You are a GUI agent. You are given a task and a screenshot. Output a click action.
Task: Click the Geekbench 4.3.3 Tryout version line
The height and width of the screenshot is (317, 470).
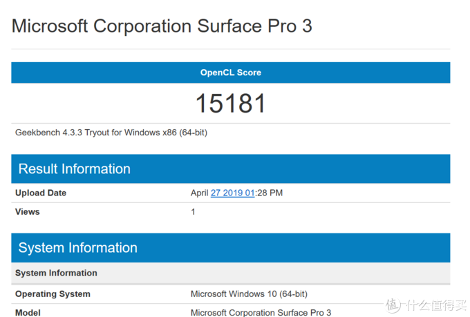(x=111, y=133)
